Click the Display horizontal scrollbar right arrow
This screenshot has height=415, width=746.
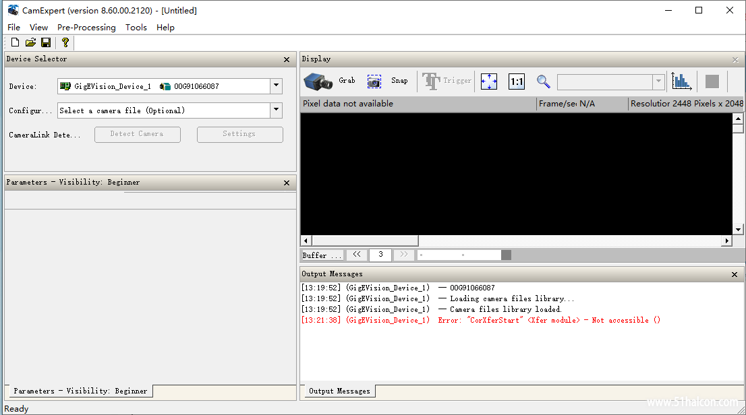pyautogui.click(x=726, y=241)
